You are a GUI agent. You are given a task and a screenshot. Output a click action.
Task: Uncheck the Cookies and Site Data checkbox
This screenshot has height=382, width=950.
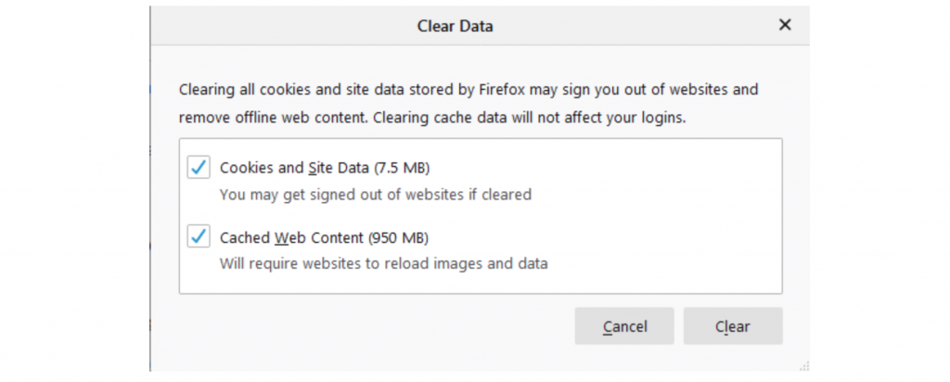(198, 168)
